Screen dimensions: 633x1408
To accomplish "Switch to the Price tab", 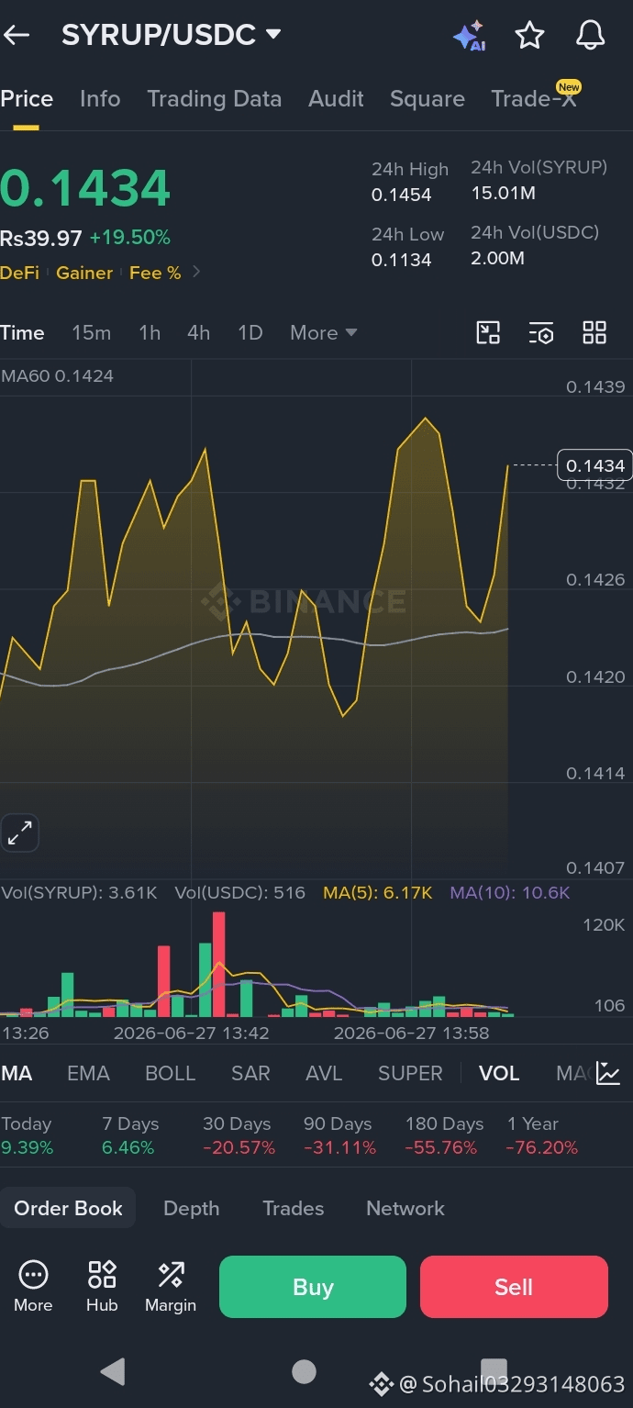I will [27, 99].
